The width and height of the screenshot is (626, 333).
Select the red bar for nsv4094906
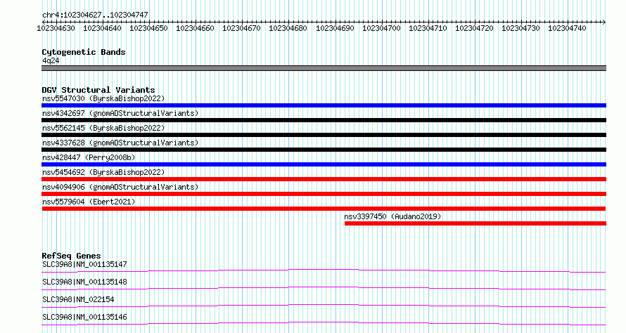click(x=324, y=194)
